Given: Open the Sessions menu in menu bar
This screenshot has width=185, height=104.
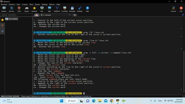Looking at the screenshot, I should click(x=12, y=5).
